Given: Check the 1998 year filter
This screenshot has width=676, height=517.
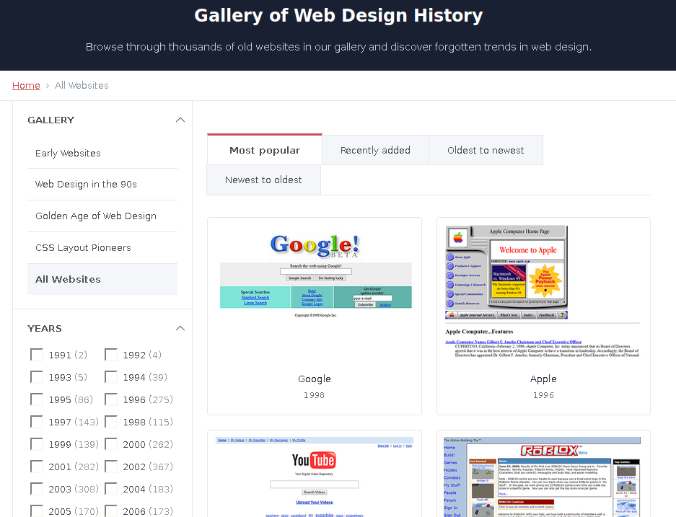Looking at the screenshot, I should tap(111, 422).
